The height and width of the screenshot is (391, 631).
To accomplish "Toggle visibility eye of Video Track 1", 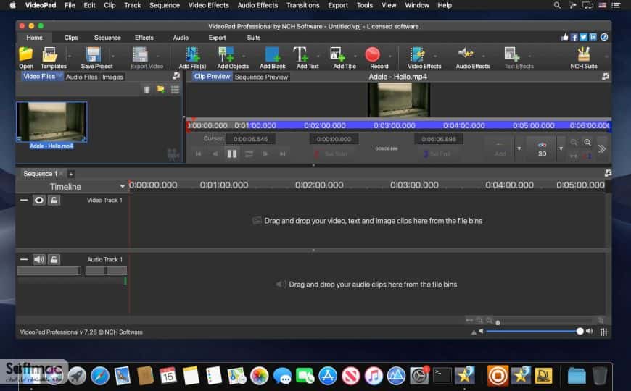I will tap(38, 200).
